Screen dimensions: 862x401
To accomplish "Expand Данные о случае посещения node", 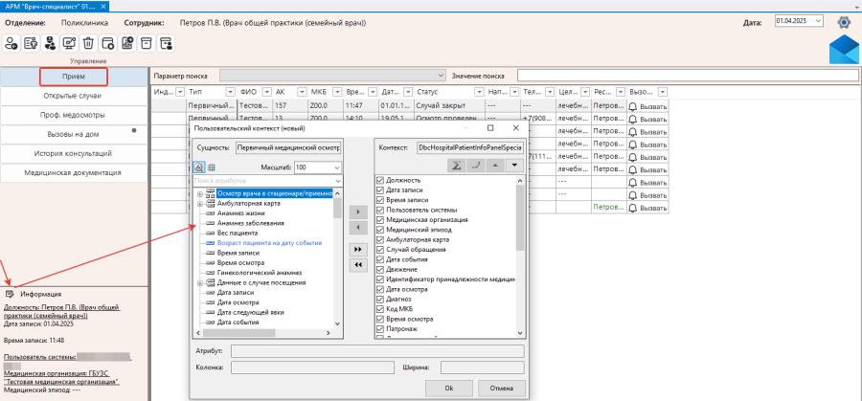I will click(199, 283).
